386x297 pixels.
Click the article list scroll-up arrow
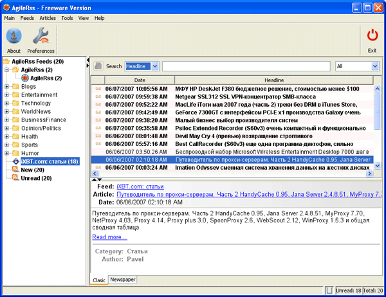[377, 89]
